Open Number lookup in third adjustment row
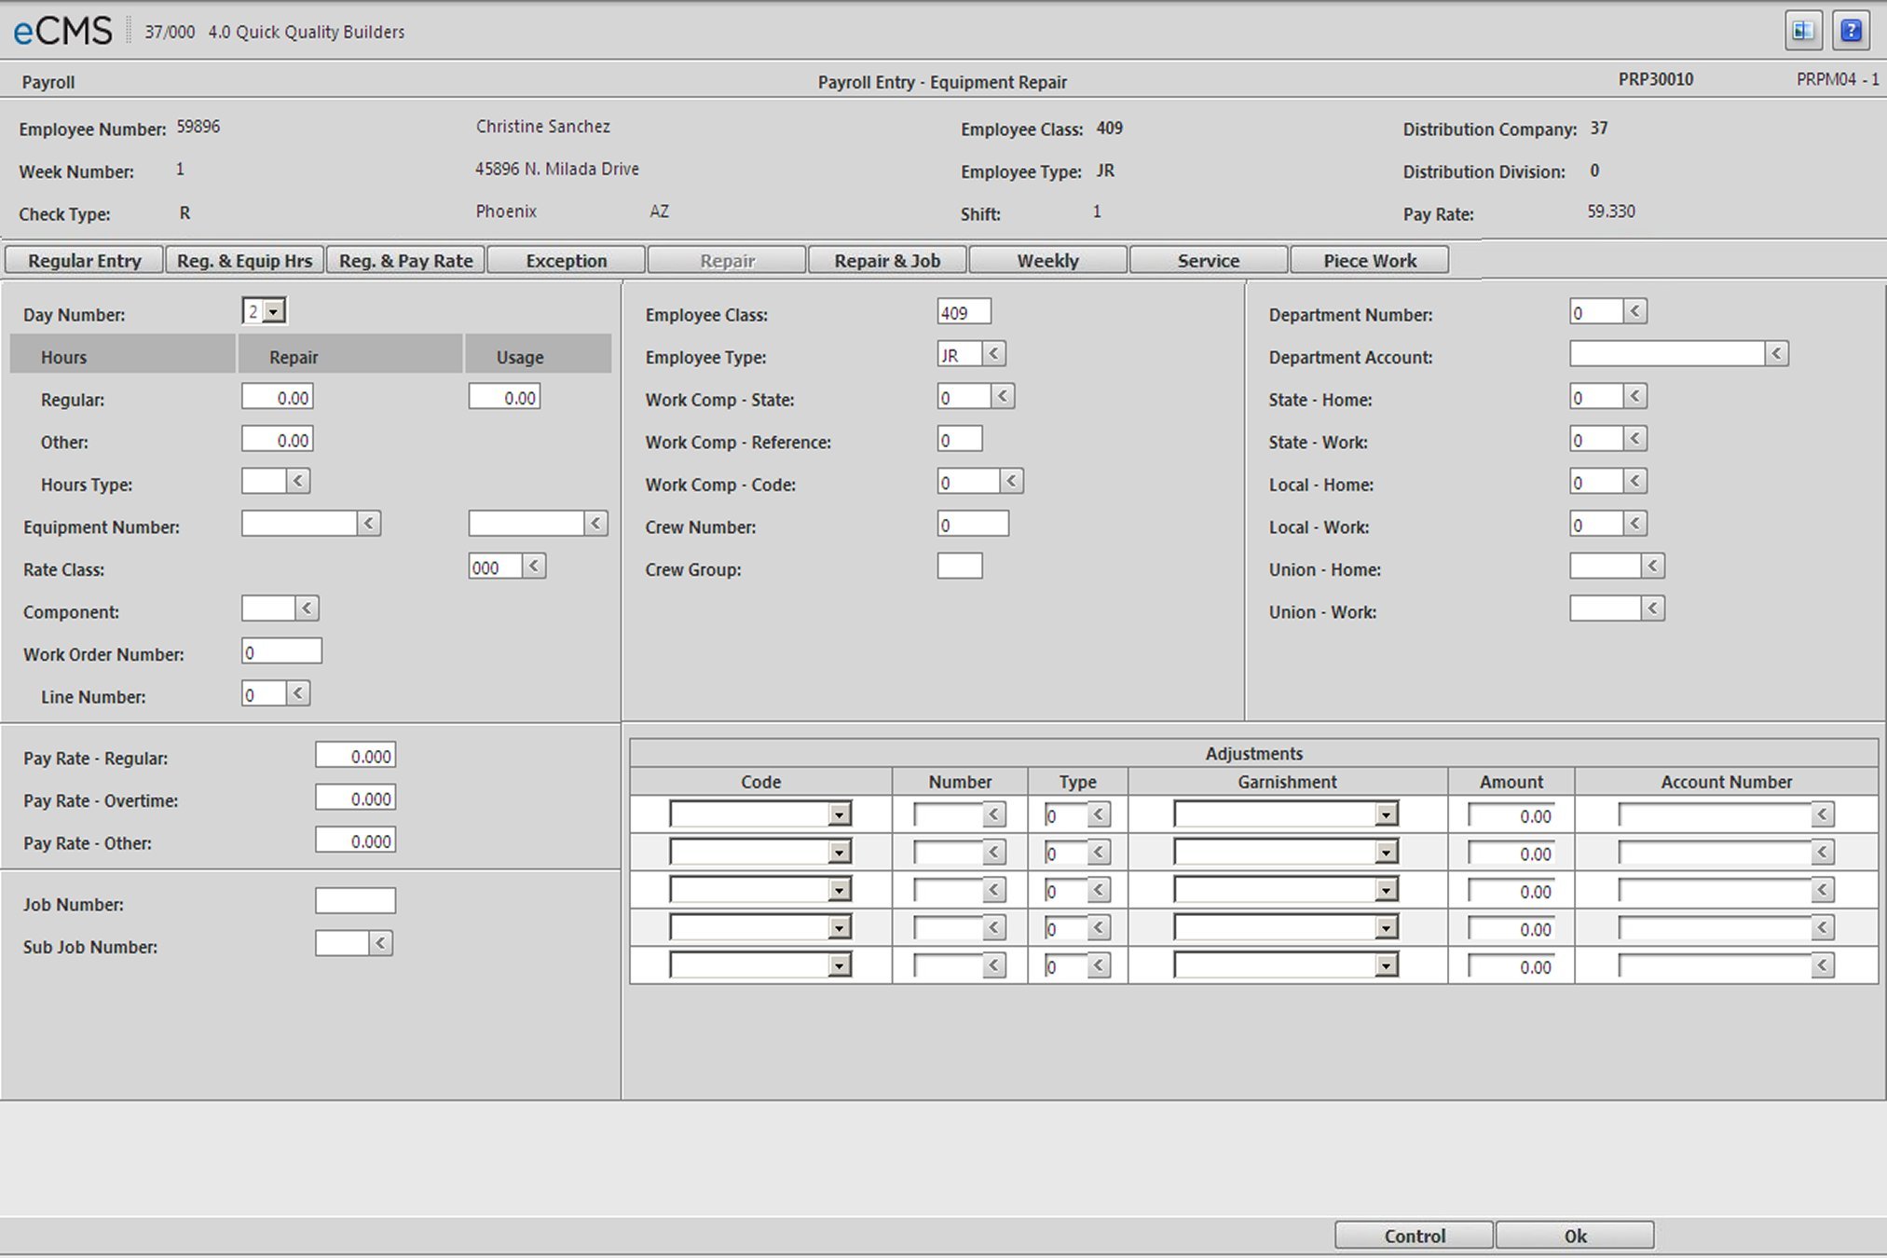This screenshot has height=1258, width=1887. coord(994,890)
